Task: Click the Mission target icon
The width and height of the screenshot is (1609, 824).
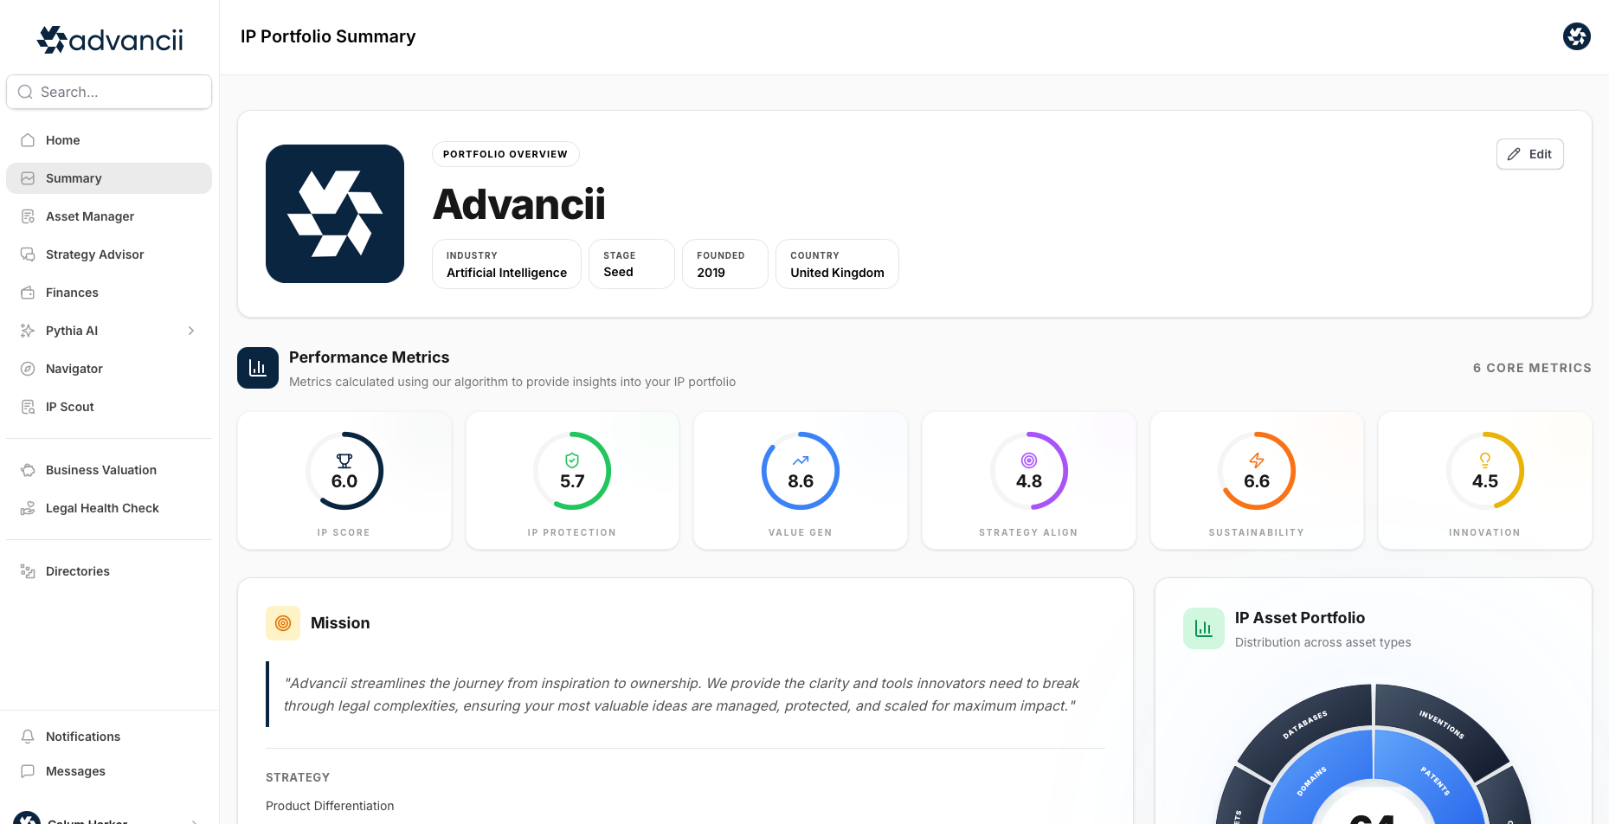Action: [282, 622]
